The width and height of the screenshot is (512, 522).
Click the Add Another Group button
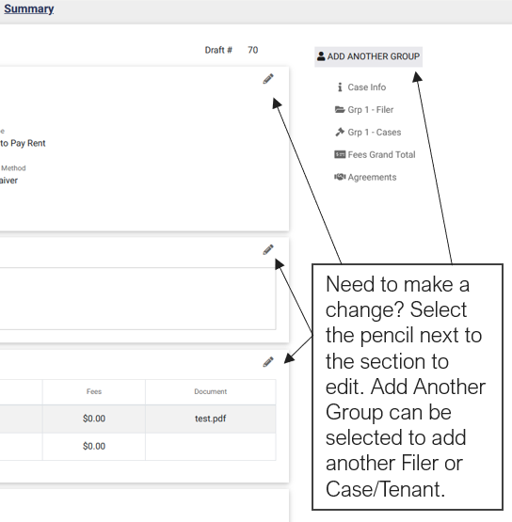(x=368, y=56)
